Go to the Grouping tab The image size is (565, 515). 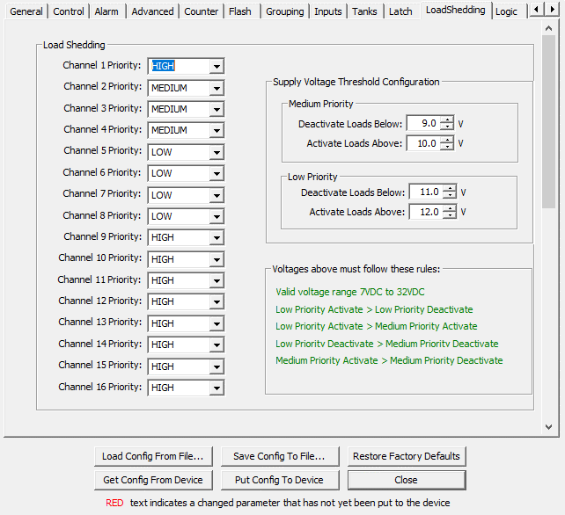coord(284,11)
